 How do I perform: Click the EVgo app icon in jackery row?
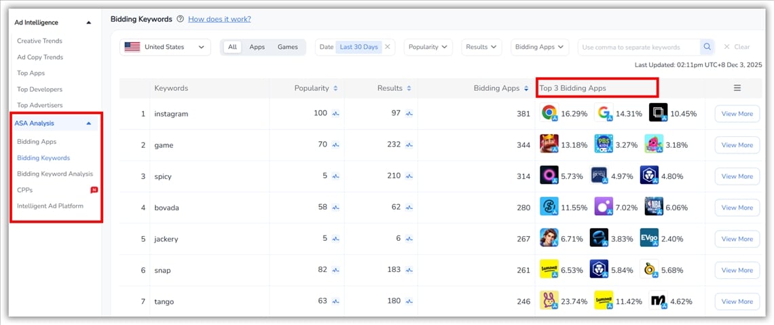tap(649, 238)
